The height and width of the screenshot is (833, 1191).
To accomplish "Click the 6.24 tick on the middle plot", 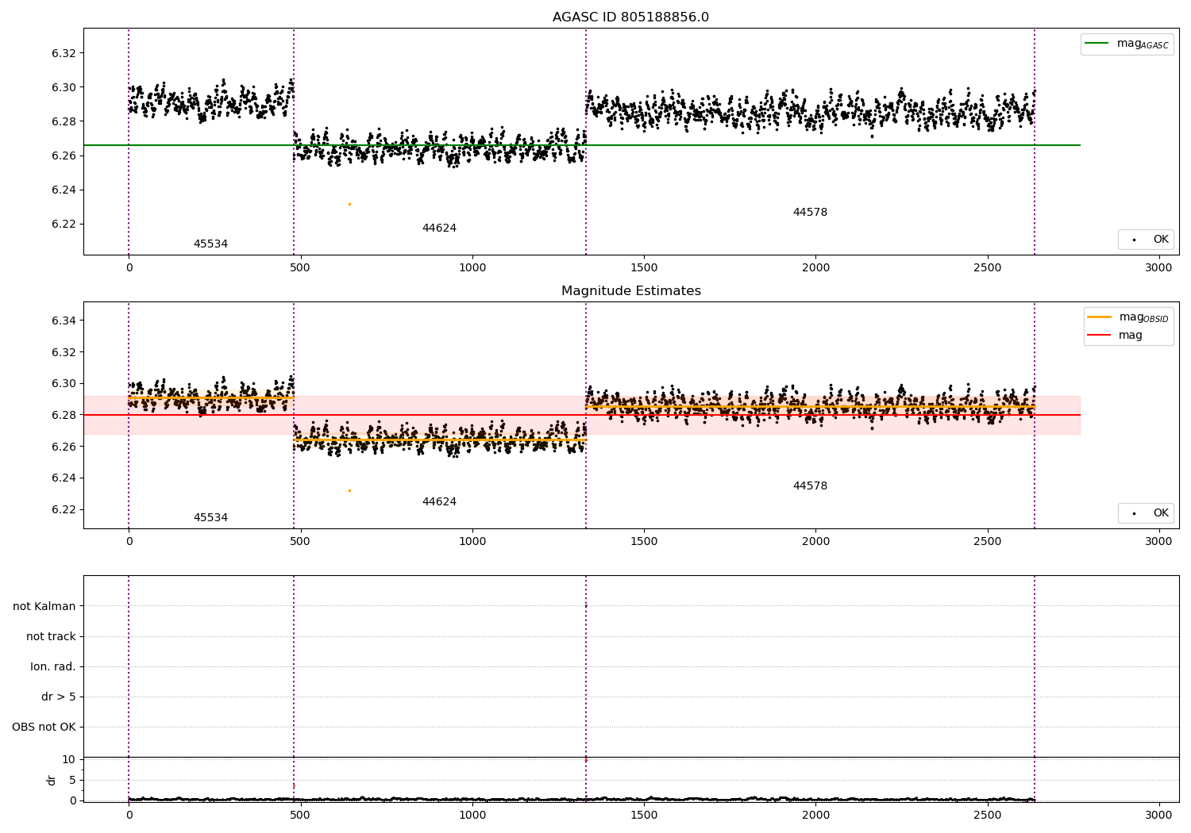I will point(64,478).
